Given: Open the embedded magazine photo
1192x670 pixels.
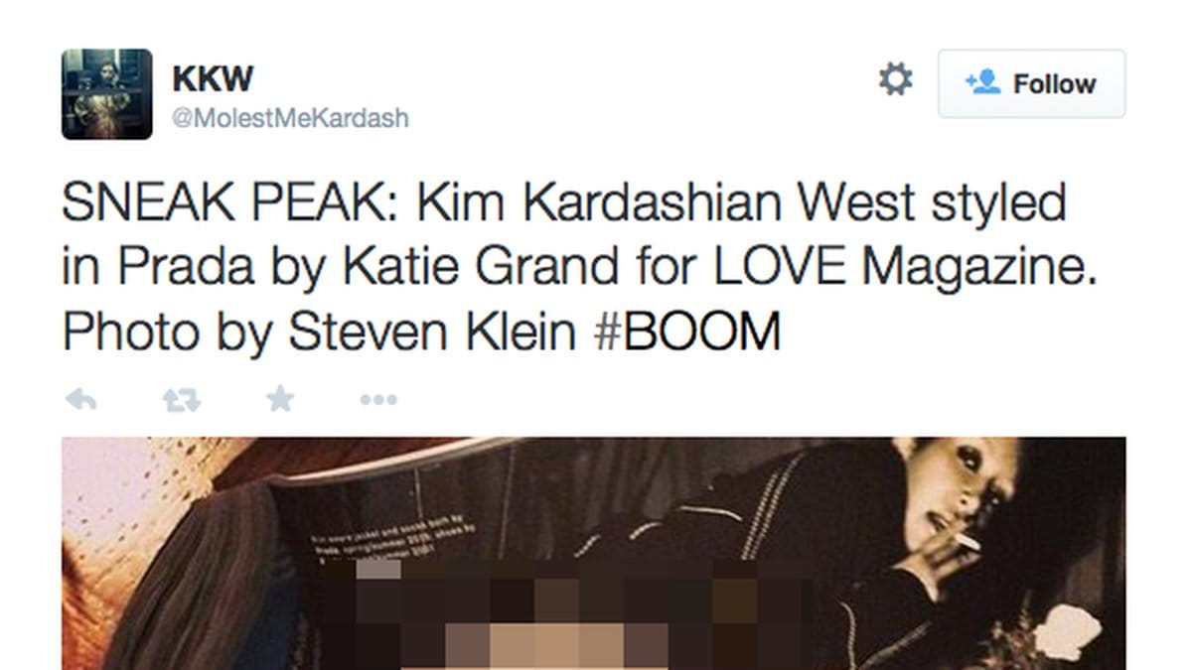Looking at the screenshot, I should [594, 554].
